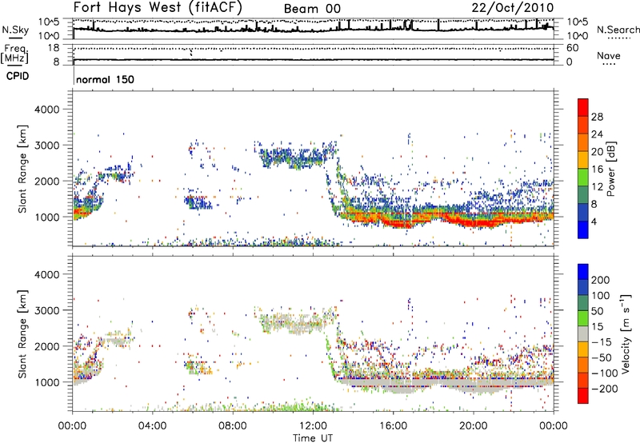Click the '-50' tick on Velocity scale
This screenshot has height=443, width=640.
[x=601, y=357]
